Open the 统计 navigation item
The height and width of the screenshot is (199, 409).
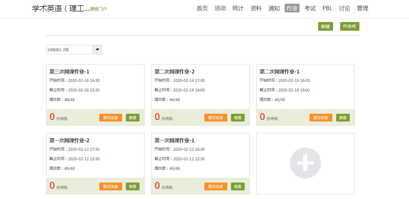[238, 8]
